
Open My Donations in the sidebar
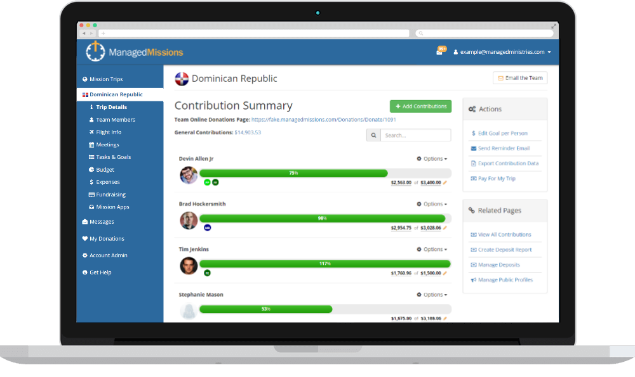[104, 239]
